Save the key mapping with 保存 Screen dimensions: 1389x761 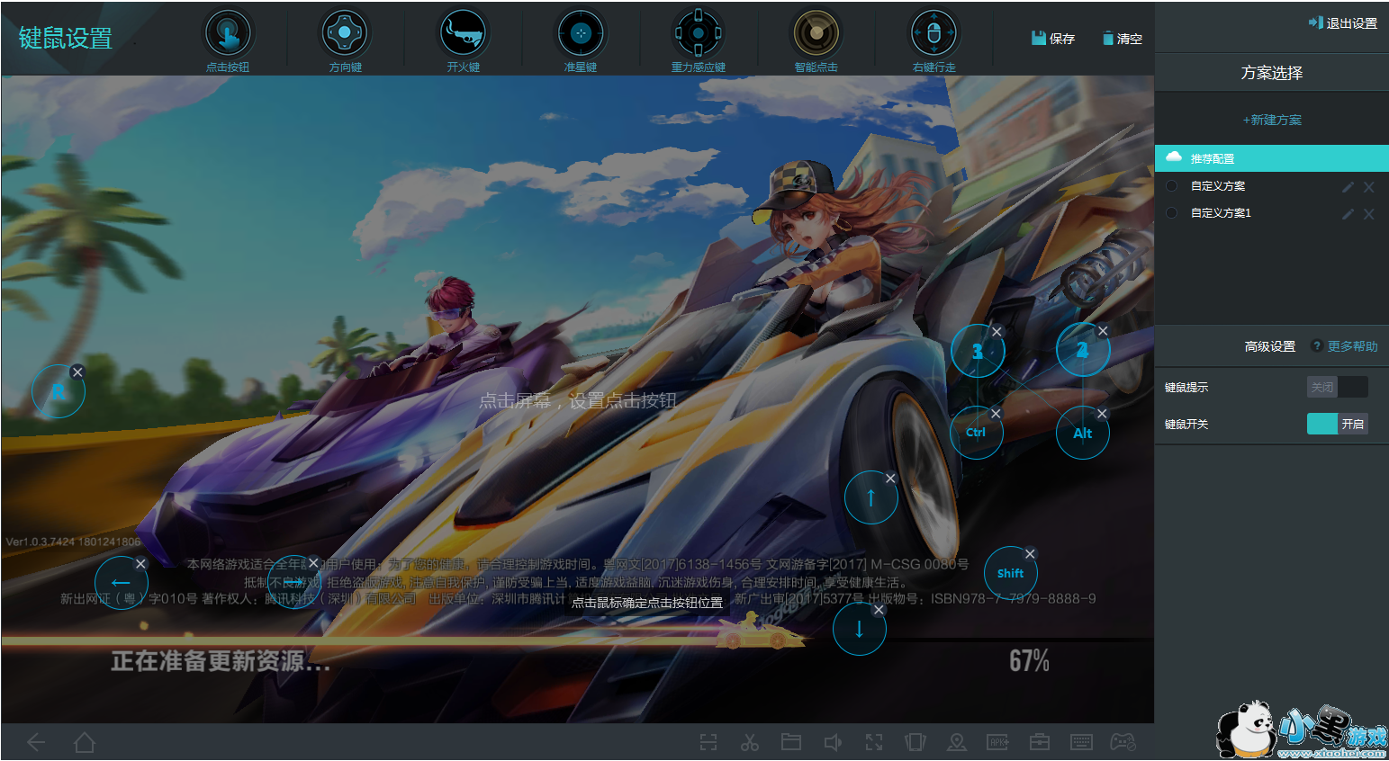[1053, 39]
